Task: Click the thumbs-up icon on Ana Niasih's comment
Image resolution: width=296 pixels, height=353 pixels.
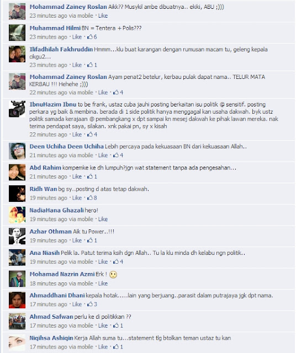Action: point(116,261)
